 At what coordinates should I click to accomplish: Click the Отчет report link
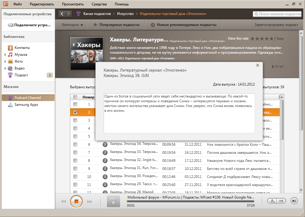click(x=278, y=66)
